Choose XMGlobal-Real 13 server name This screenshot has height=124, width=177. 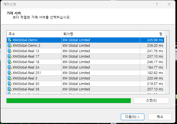click(26, 51)
